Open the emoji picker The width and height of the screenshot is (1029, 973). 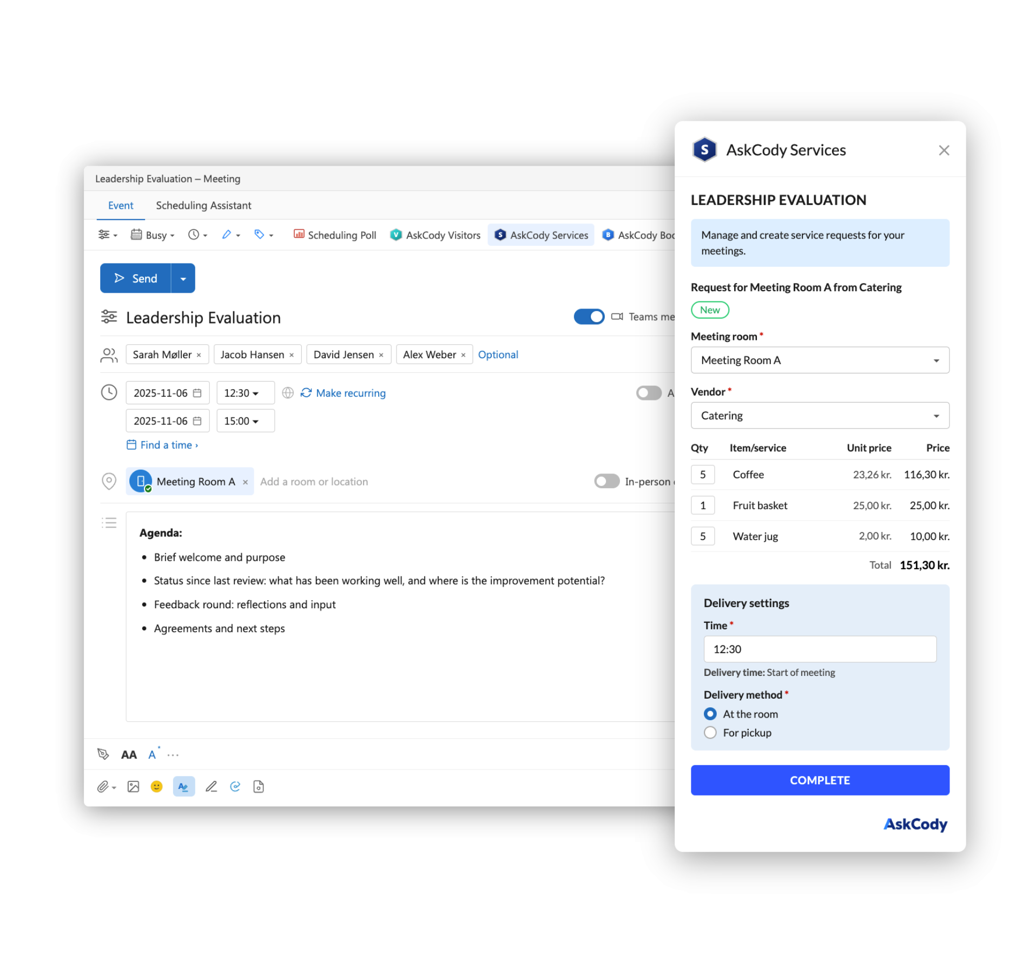157,787
